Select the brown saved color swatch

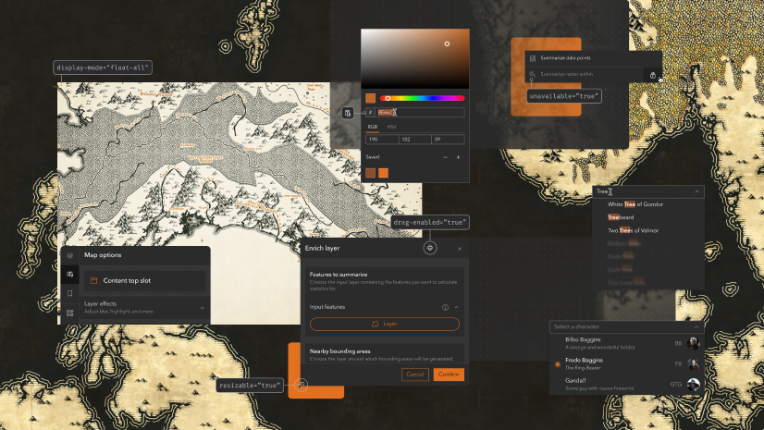click(370, 173)
